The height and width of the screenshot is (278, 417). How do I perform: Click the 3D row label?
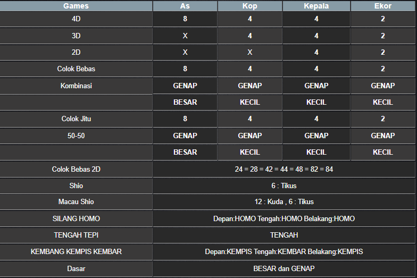76,36
